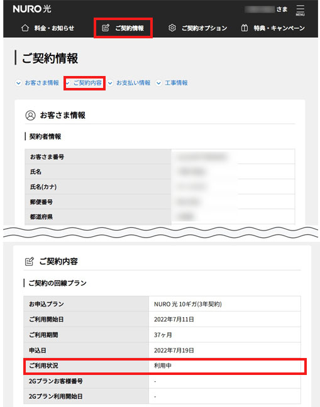Jump to お支払い情報 anchor link

tap(133, 83)
